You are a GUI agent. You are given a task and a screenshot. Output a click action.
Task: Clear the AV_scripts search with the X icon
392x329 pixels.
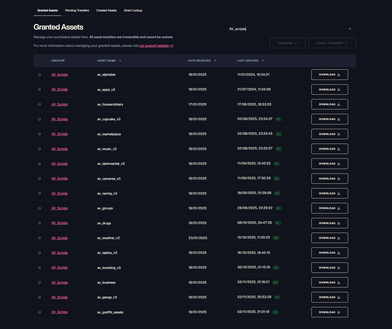(x=350, y=29)
